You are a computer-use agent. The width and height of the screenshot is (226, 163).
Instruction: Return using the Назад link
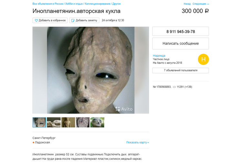point(187,4)
